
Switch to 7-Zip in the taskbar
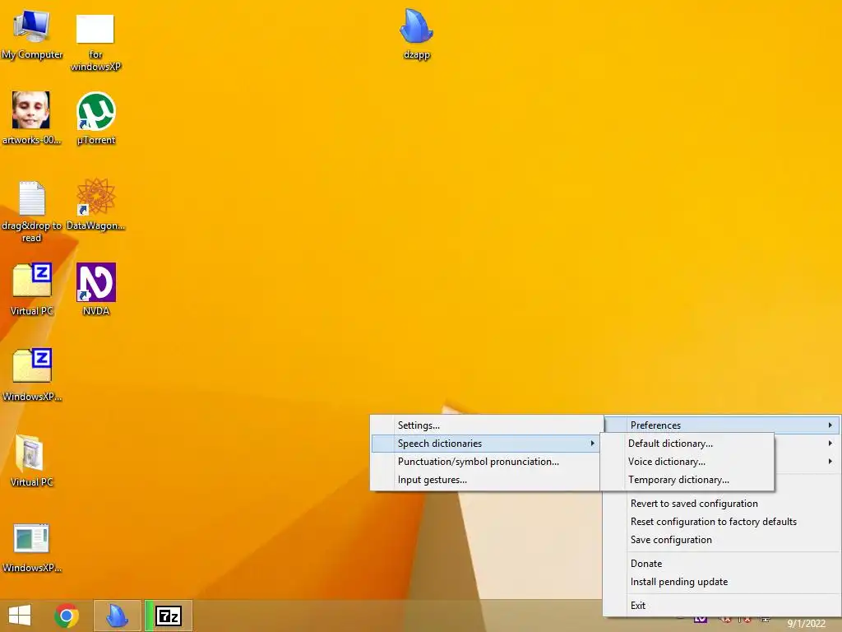[168, 616]
